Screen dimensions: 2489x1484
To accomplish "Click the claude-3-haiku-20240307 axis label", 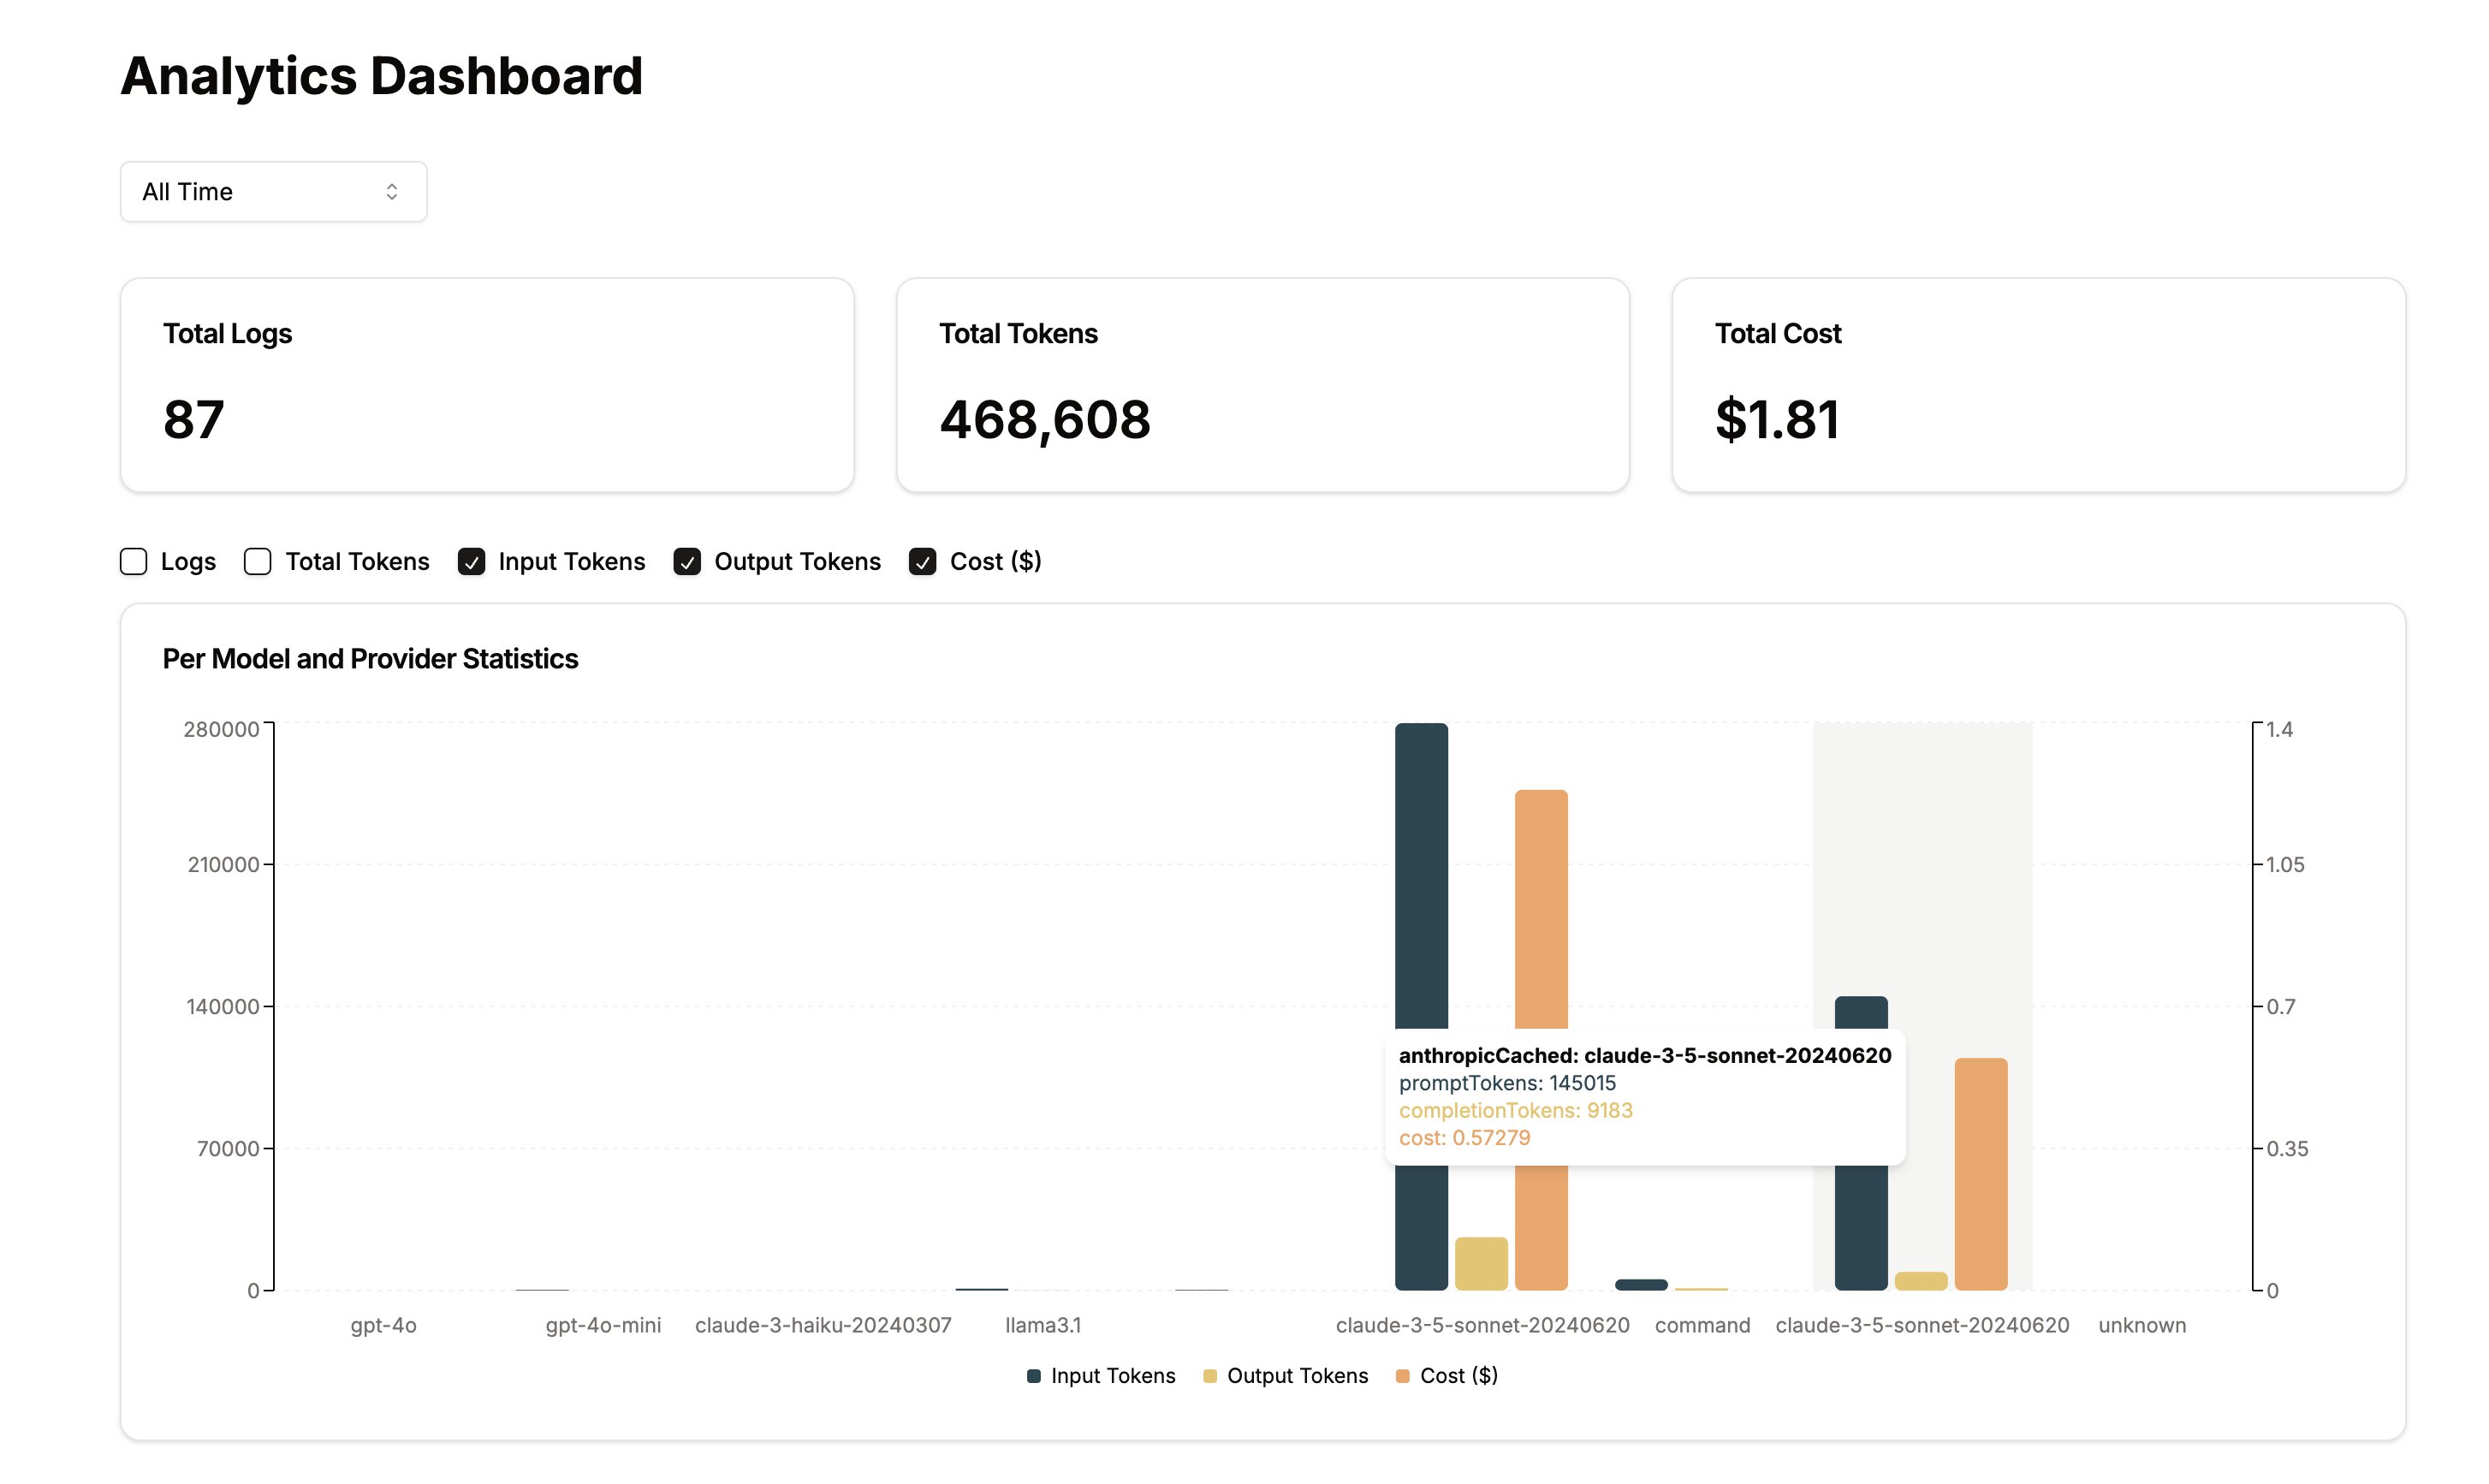I will click(x=823, y=1326).
